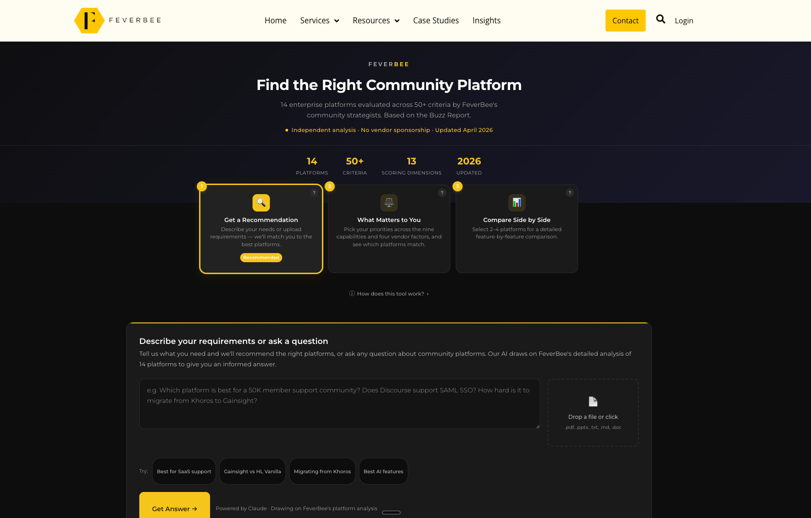
Task: Click the yellow Contact button
Action: pos(626,21)
